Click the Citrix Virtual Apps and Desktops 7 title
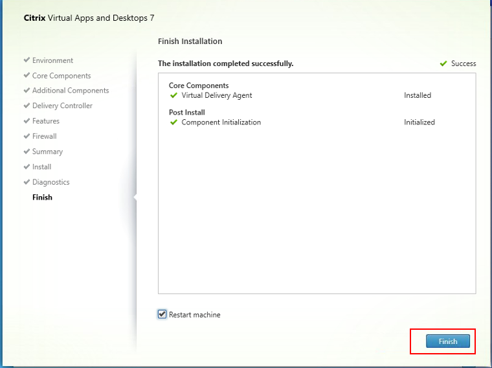Screen dimensions: 492x368 (x=89, y=18)
